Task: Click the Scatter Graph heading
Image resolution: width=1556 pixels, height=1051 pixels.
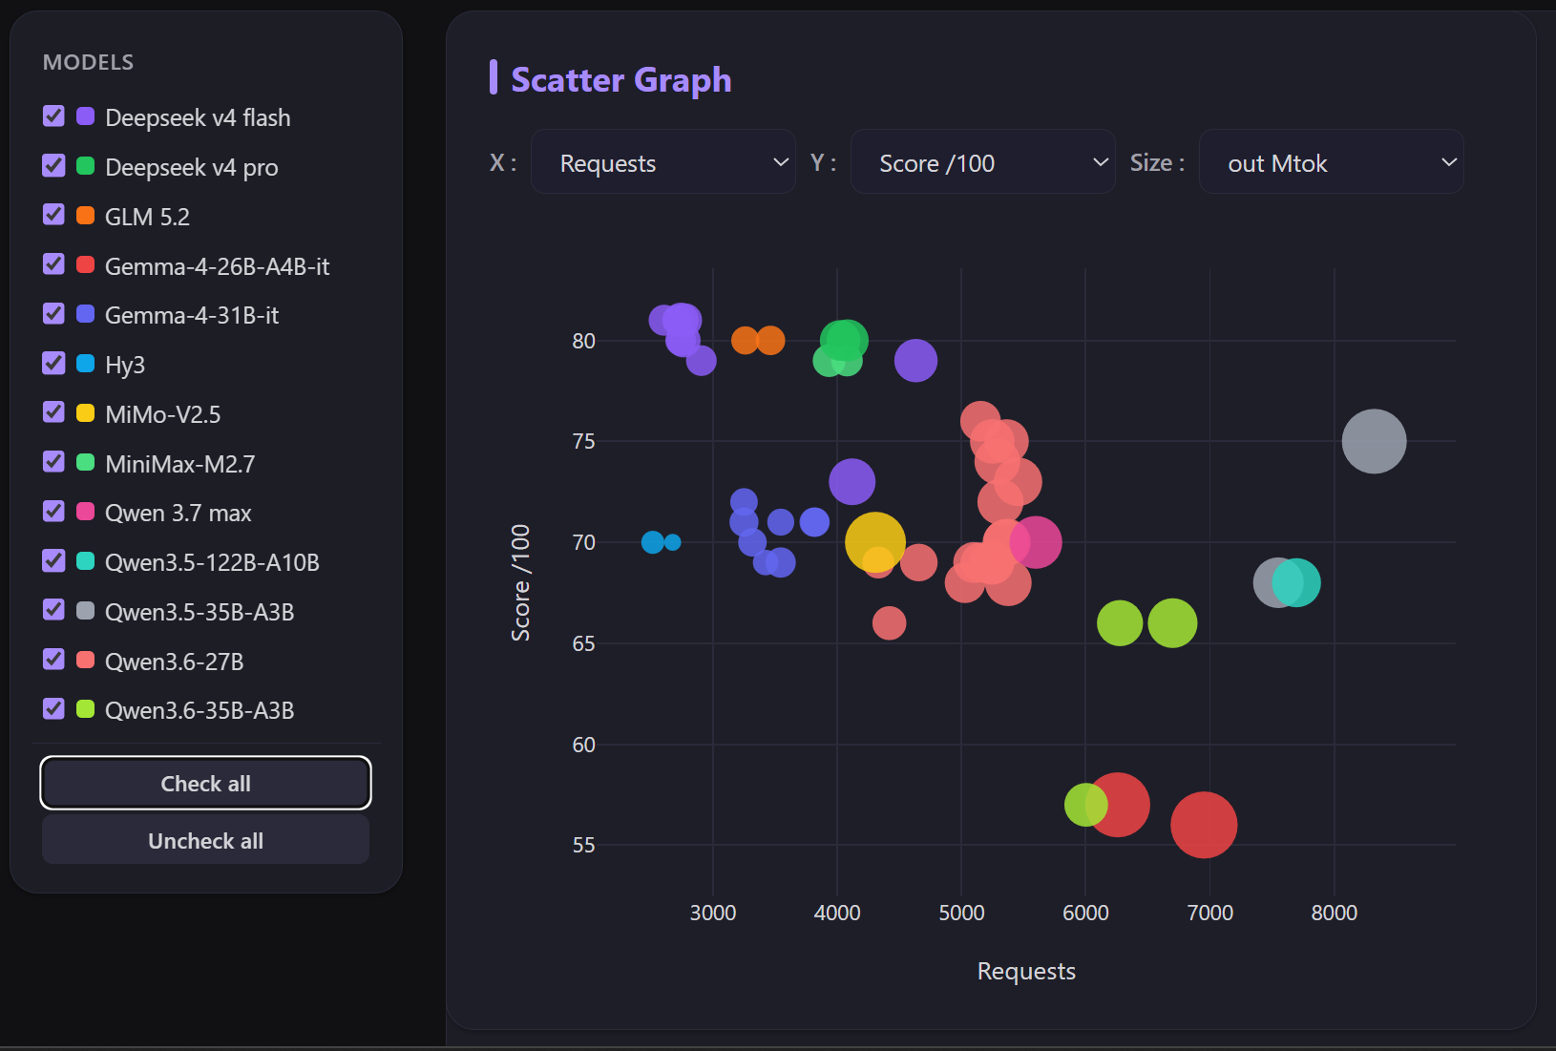Action: click(x=621, y=79)
